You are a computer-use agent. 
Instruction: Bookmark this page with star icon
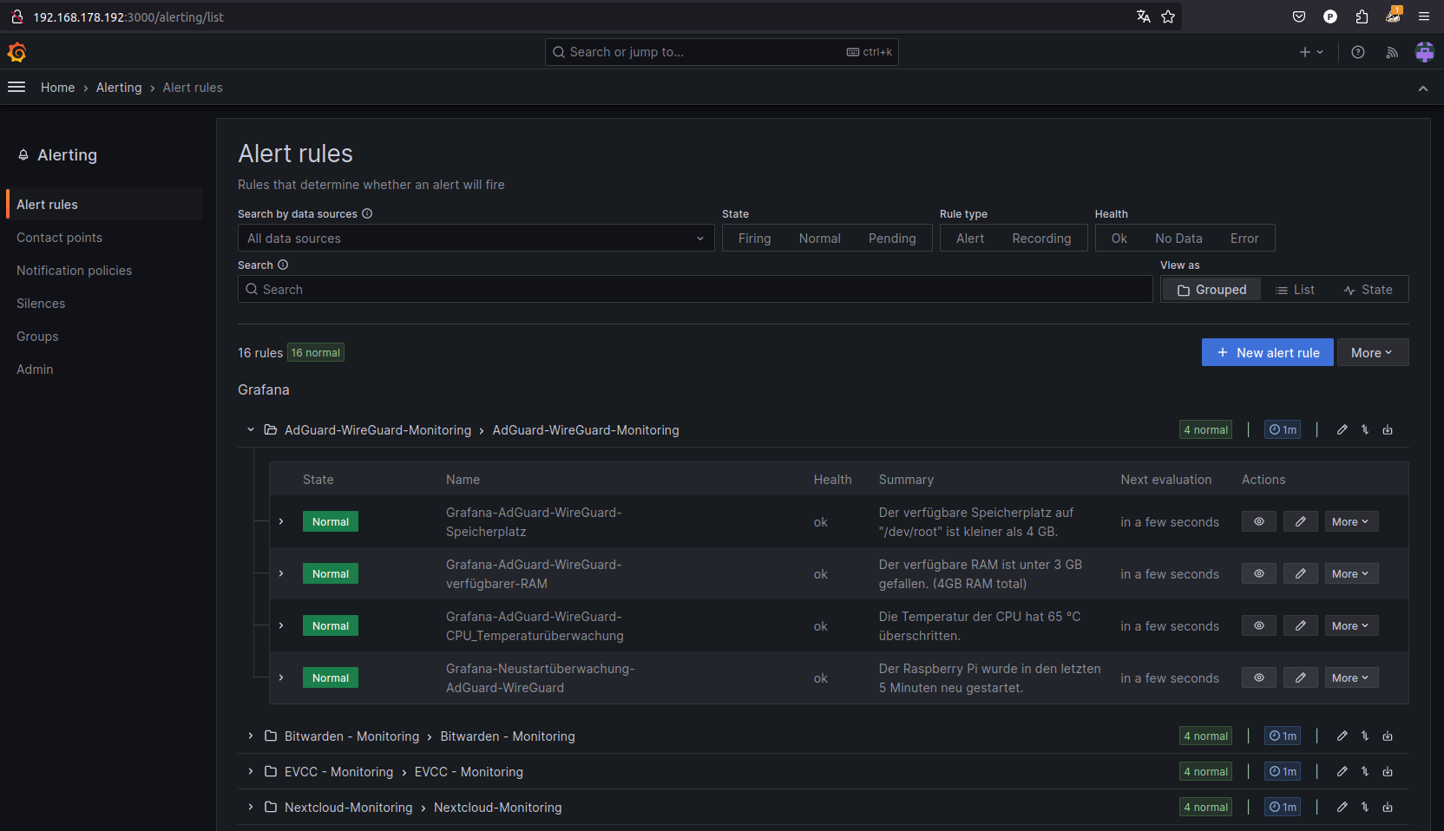[x=1168, y=16]
